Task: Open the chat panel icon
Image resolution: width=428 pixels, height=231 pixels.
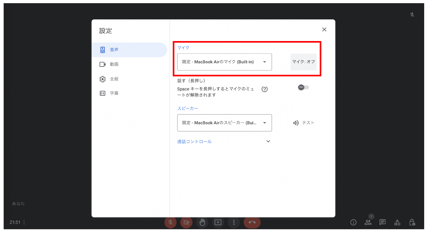Action: point(383,222)
